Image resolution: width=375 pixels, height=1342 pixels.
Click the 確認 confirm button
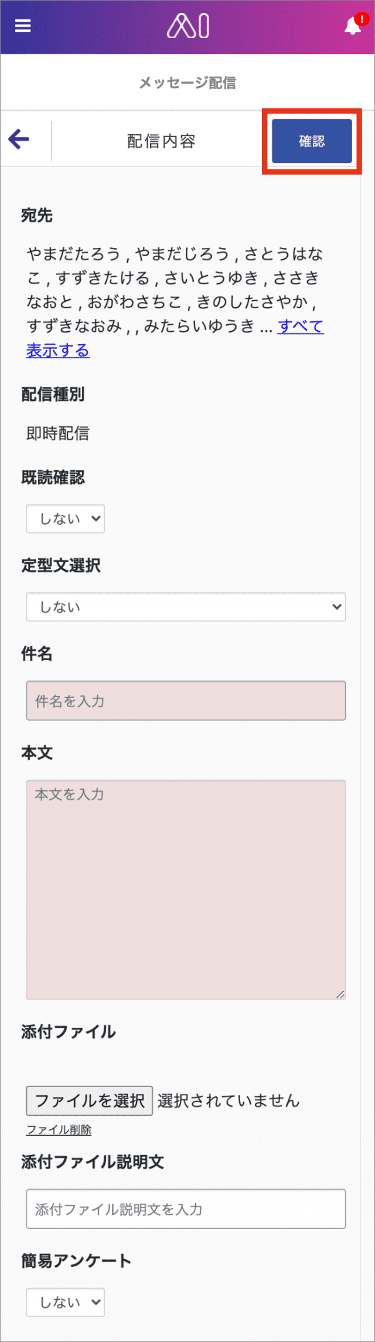(x=312, y=141)
